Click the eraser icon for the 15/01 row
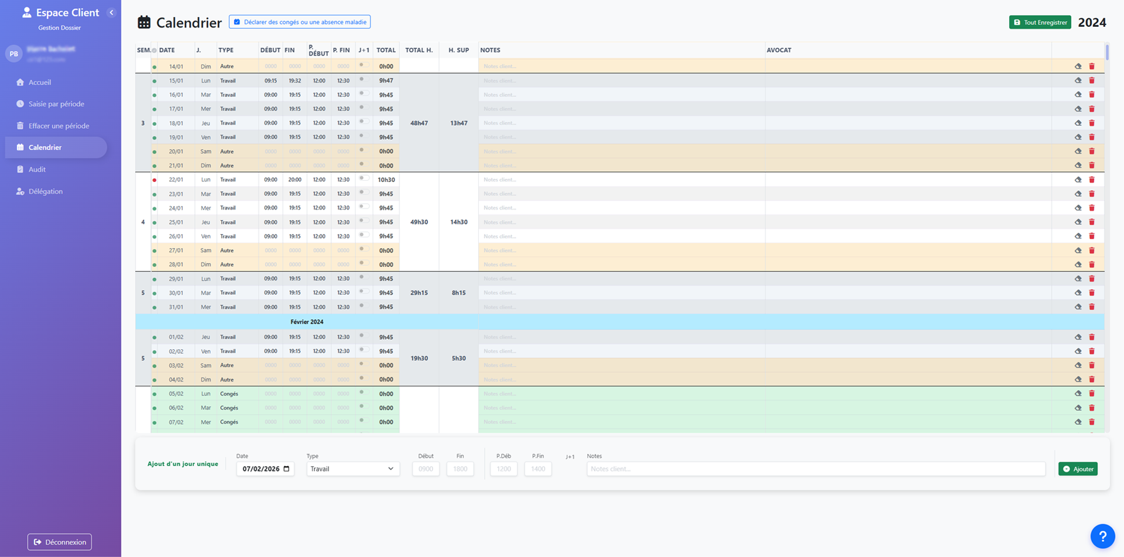The image size is (1124, 557). [x=1078, y=81]
